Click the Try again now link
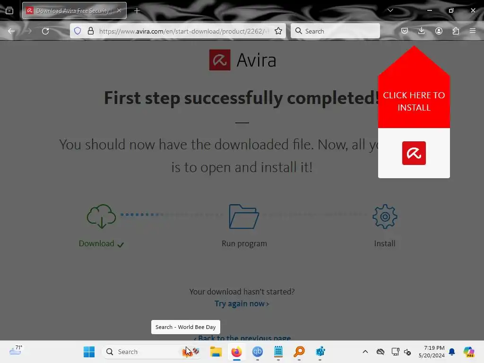 (242, 304)
